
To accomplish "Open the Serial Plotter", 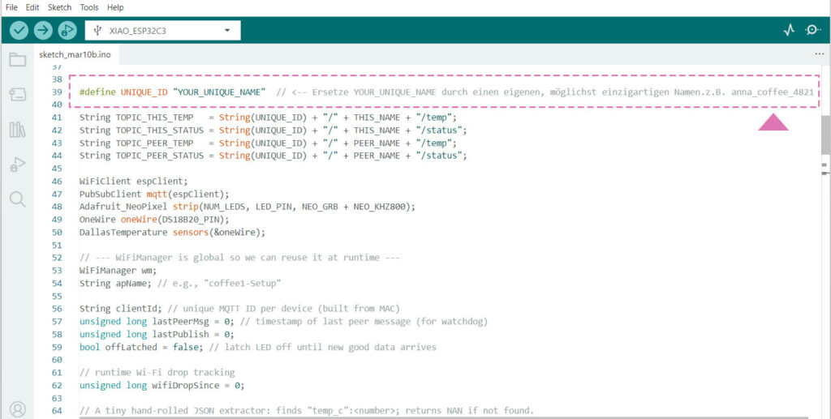I will [789, 31].
